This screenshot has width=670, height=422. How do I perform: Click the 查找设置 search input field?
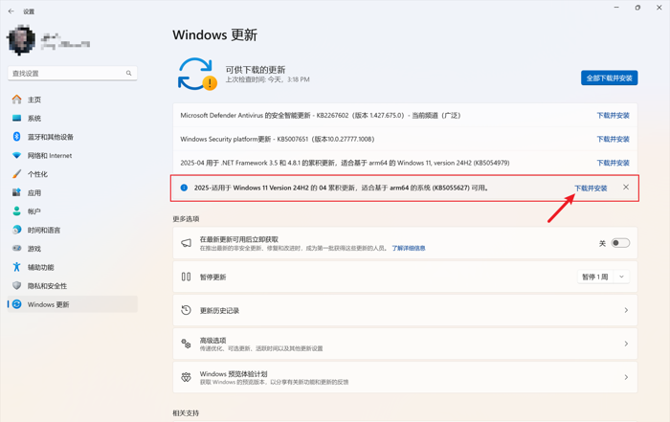click(72, 74)
